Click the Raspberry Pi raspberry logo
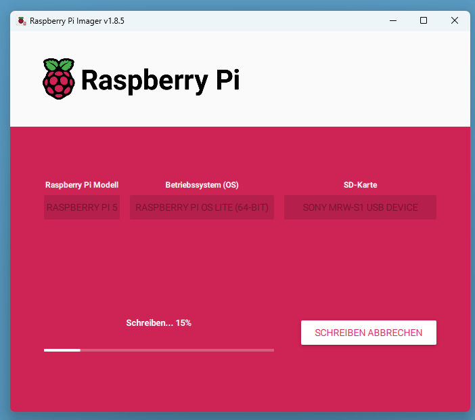This screenshot has width=475, height=420. coord(58,79)
